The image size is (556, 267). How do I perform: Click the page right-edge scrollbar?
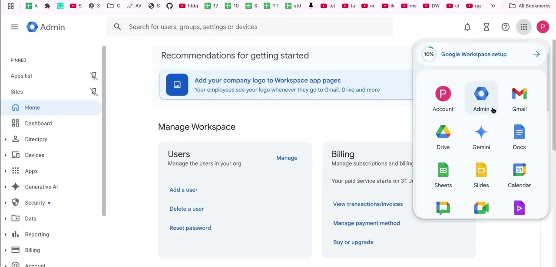[554, 95]
